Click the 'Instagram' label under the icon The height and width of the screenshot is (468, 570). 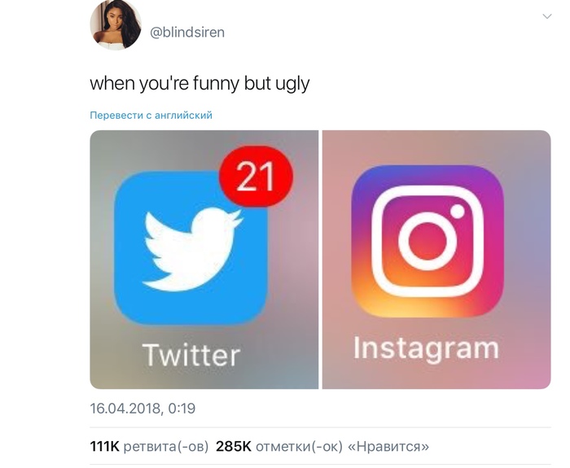[426, 349]
